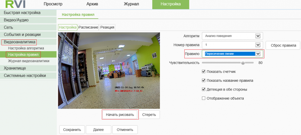Image resolution: width=301 pixels, height=135 pixels.
Task: Open the Номер правила dropdown
Action: [x=258, y=45]
